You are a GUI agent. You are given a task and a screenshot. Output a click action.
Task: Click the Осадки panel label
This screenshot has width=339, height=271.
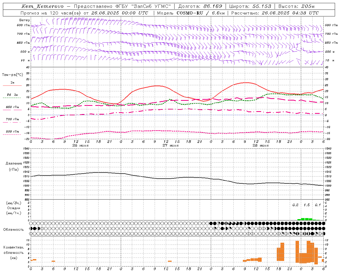click(14, 208)
